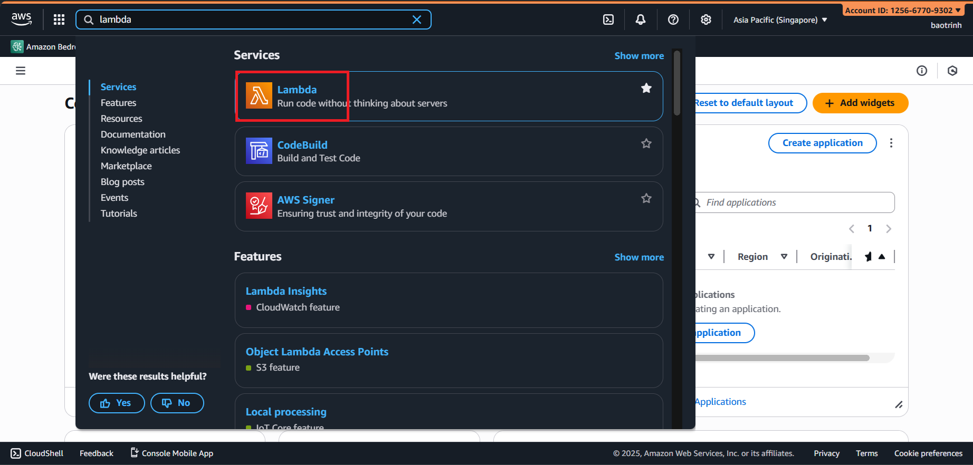Click the orange Lambda service icon

tap(259, 96)
